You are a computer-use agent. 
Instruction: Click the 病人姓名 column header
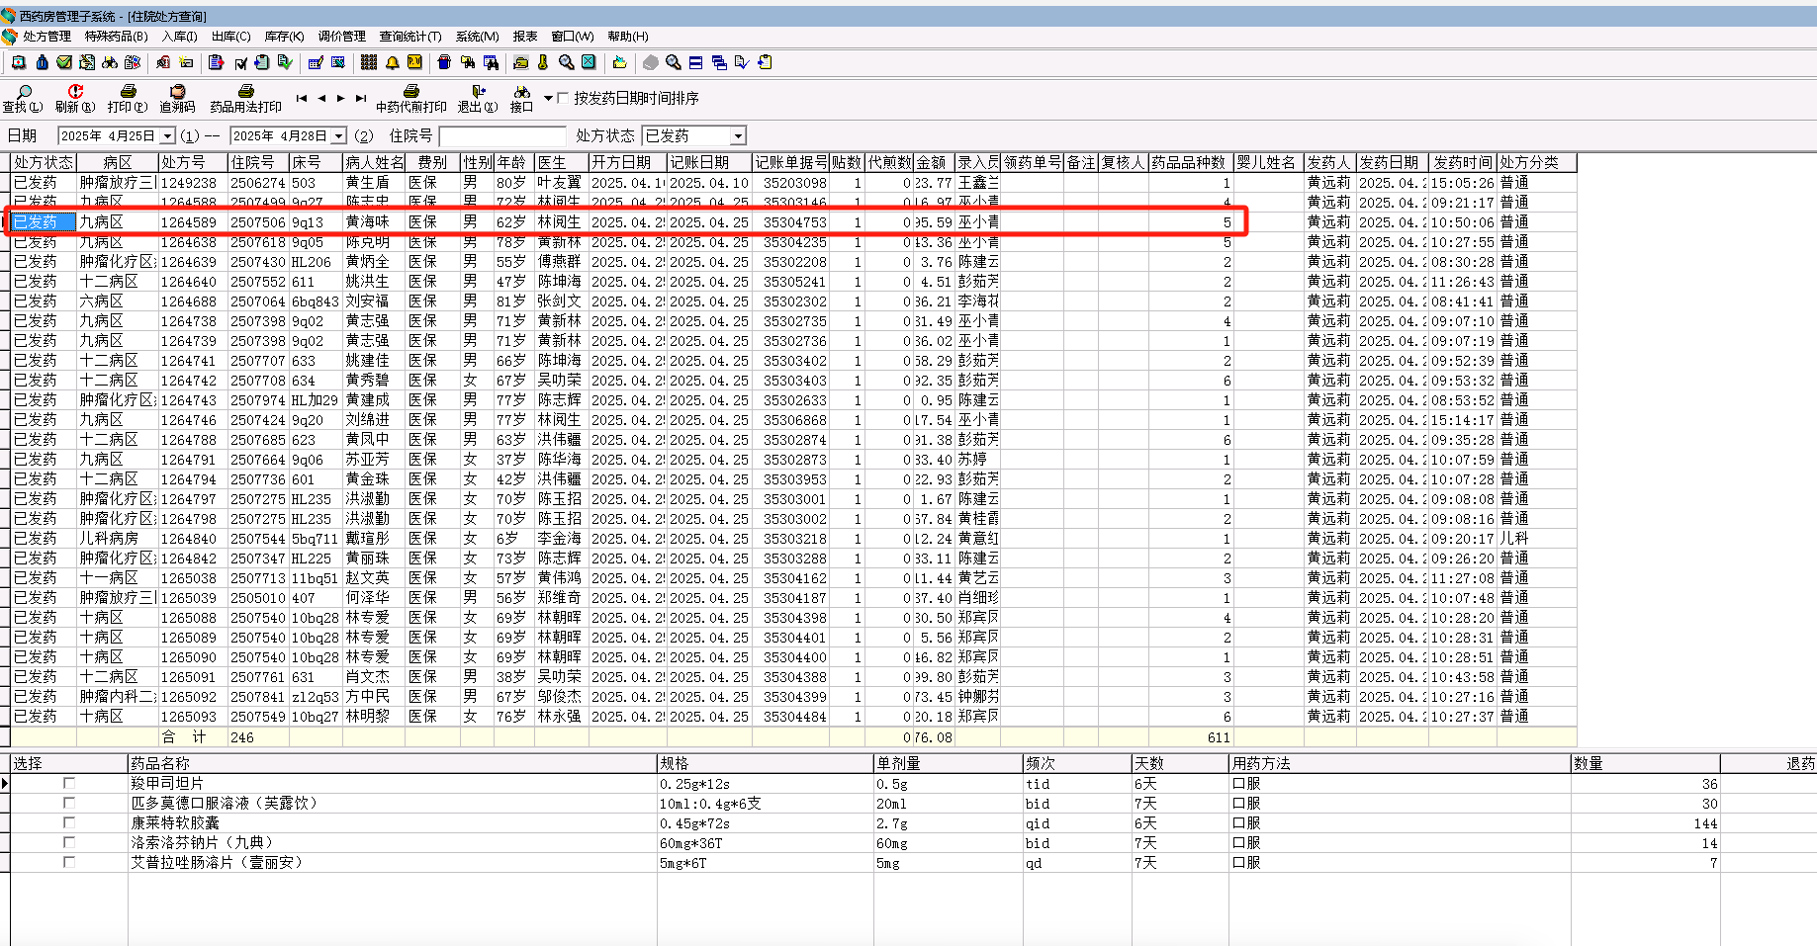pos(374,162)
